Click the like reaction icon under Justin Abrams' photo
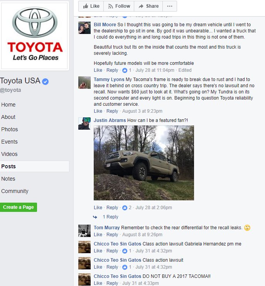Screen dimensions: 265x286 coord(125,208)
